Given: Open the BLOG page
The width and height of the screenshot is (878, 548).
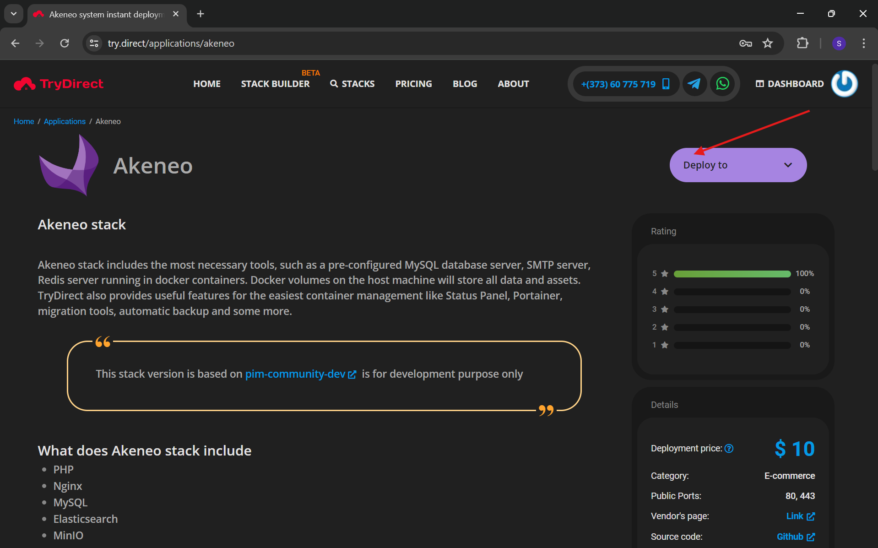Looking at the screenshot, I should coord(465,84).
